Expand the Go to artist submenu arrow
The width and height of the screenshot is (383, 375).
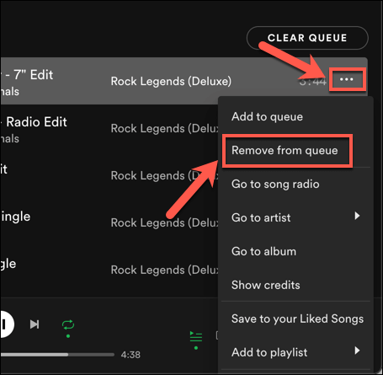357,216
